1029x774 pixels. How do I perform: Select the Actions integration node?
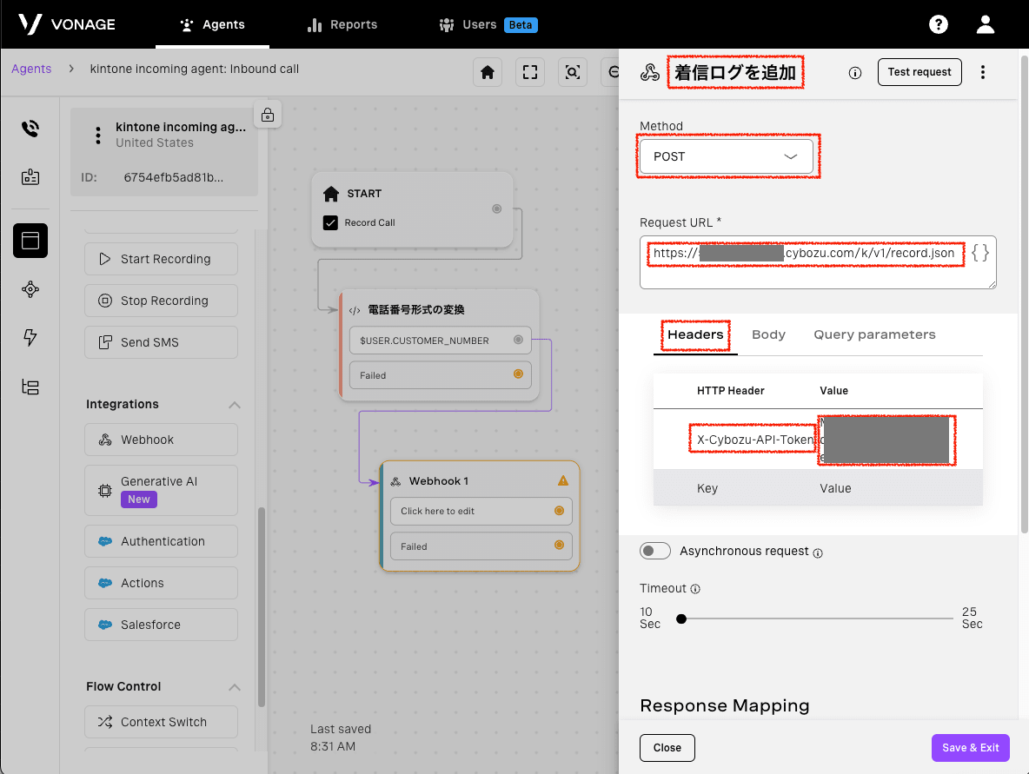(x=161, y=583)
